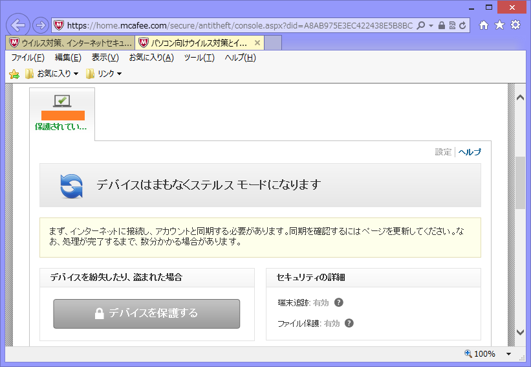Refresh the page with reload icon
The height and width of the screenshot is (367, 531).
(462, 25)
